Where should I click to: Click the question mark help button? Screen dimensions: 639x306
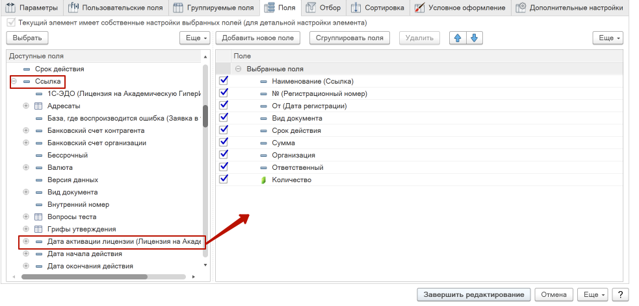tap(620, 295)
